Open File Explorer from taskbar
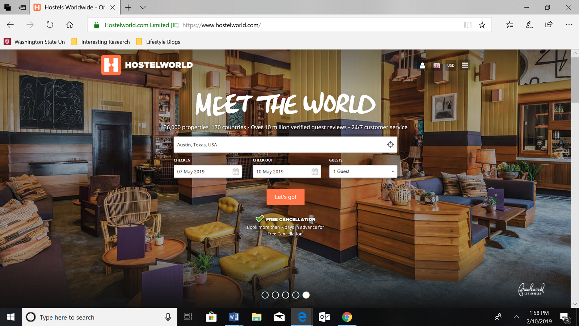The width and height of the screenshot is (579, 326). [257, 317]
